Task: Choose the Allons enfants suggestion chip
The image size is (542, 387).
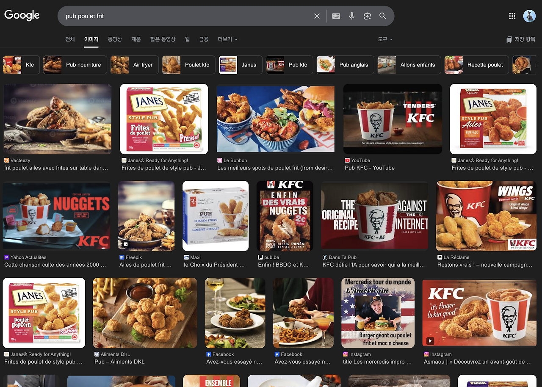Action: (x=409, y=65)
